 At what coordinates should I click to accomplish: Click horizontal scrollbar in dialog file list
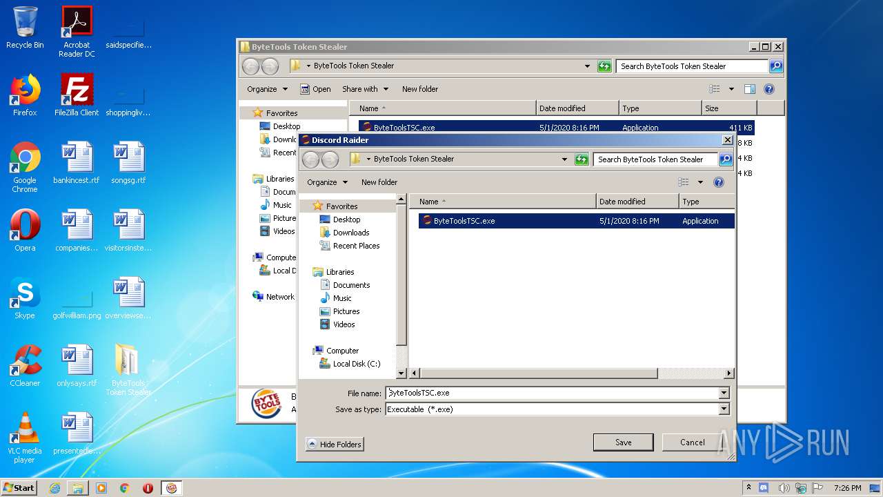539,373
